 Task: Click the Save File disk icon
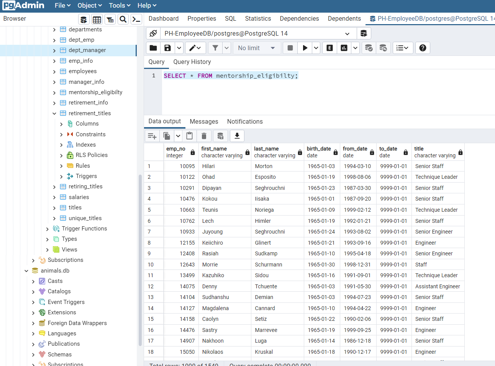167,48
